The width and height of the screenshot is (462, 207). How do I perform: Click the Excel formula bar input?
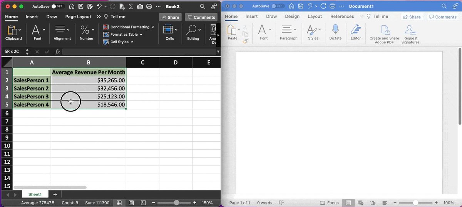(x=139, y=51)
